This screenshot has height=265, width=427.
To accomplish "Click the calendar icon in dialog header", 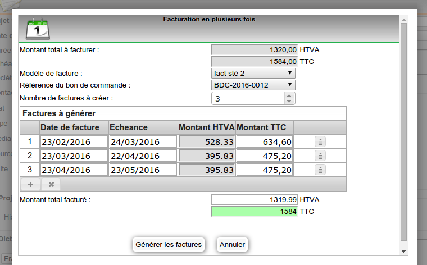I will [38, 29].
